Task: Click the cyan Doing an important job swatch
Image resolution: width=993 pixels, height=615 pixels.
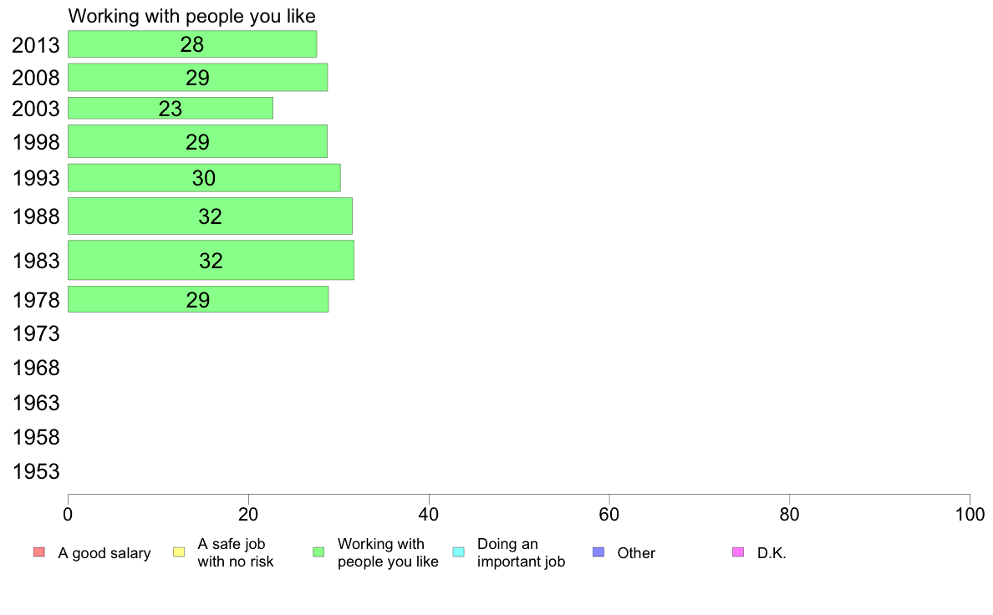Action: (459, 552)
